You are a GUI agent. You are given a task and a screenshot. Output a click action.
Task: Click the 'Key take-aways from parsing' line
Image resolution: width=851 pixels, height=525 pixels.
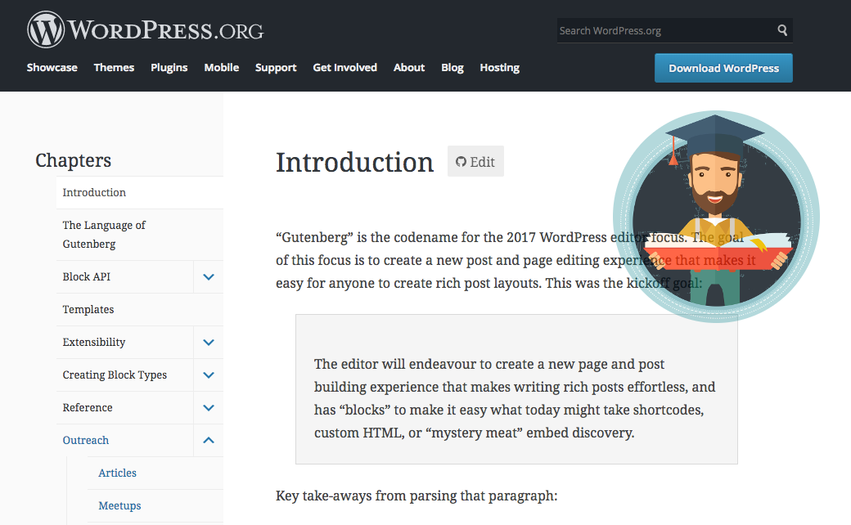[x=416, y=496]
